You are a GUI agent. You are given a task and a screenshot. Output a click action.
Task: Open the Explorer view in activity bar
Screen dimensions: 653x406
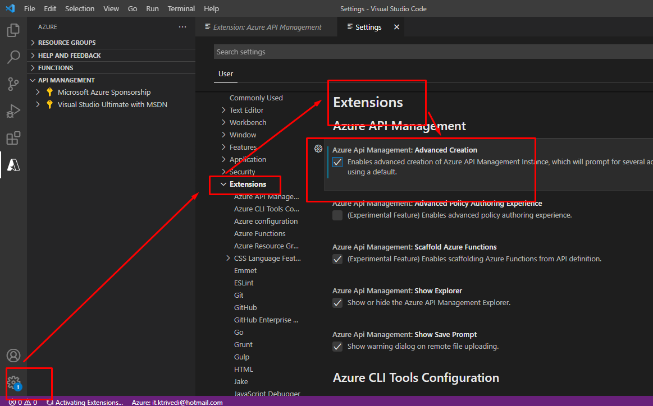click(13, 30)
